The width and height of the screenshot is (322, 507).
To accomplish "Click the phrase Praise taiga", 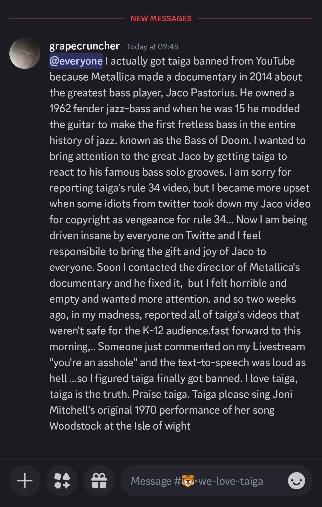I will pyautogui.click(x=161, y=394).
